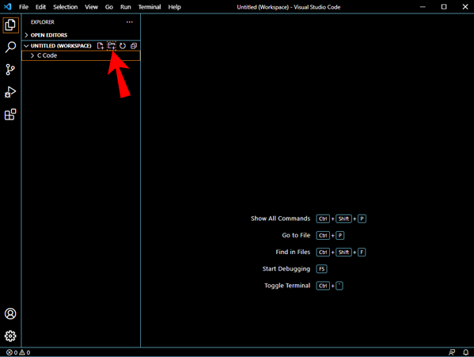This screenshot has height=357, width=474.
Task: Open the notifications bell in status bar
Action: [466, 352]
